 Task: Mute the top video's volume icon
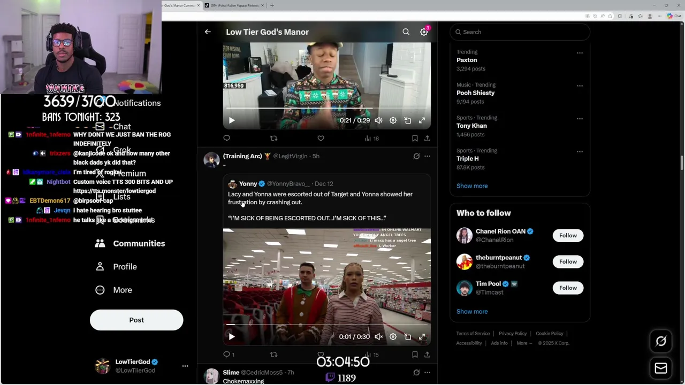(x=378, y=121)
